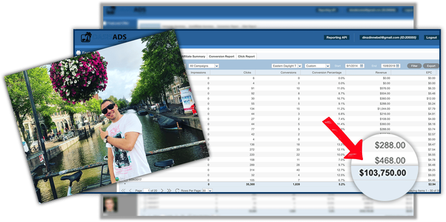The image size is (446, 222).
Task: Select the $2.94 total EPC value
Action: point(431,185)
